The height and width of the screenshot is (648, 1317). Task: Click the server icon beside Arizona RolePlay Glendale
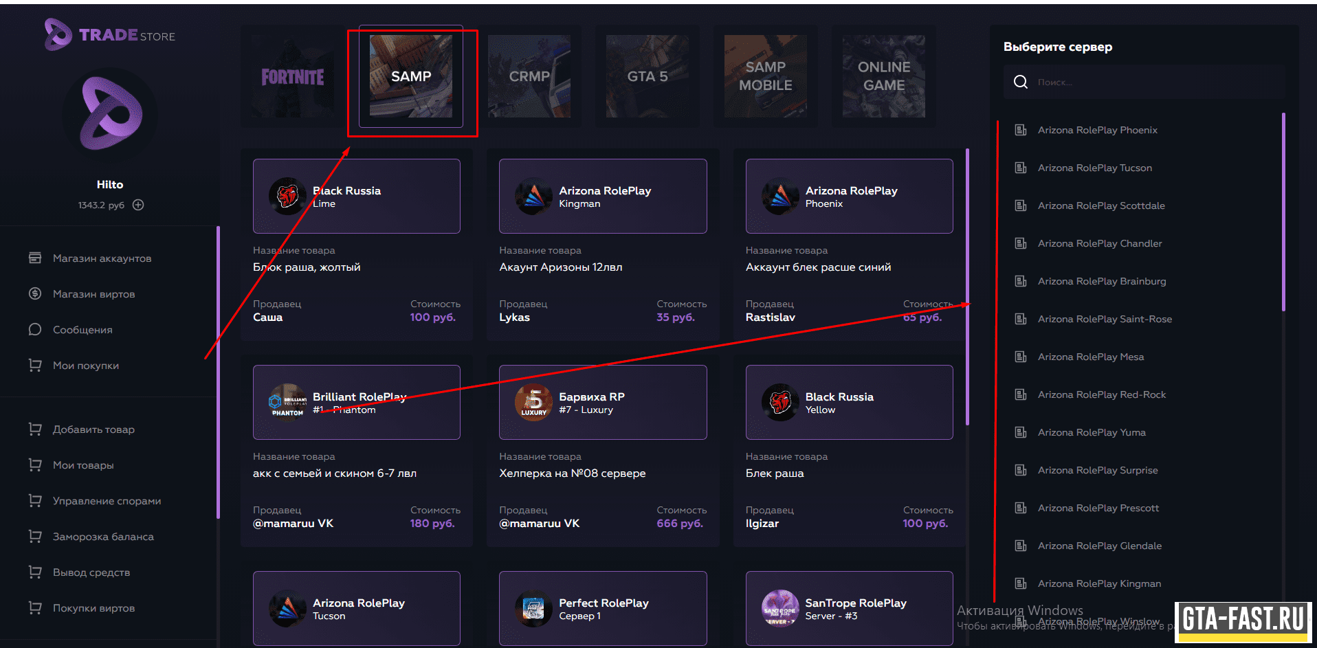pos(1021,546)
